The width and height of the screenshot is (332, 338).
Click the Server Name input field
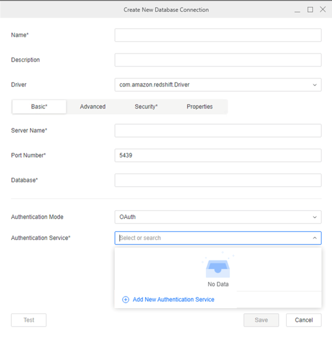218,130
